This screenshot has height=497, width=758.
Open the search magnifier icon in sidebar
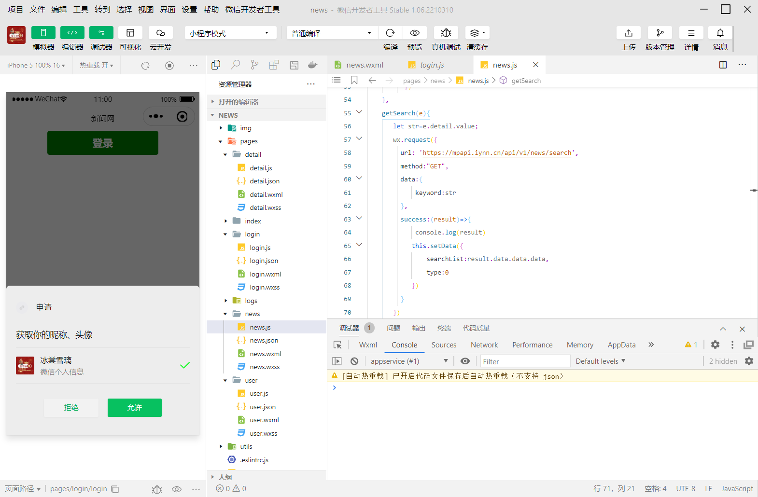[x=236, y=65]
